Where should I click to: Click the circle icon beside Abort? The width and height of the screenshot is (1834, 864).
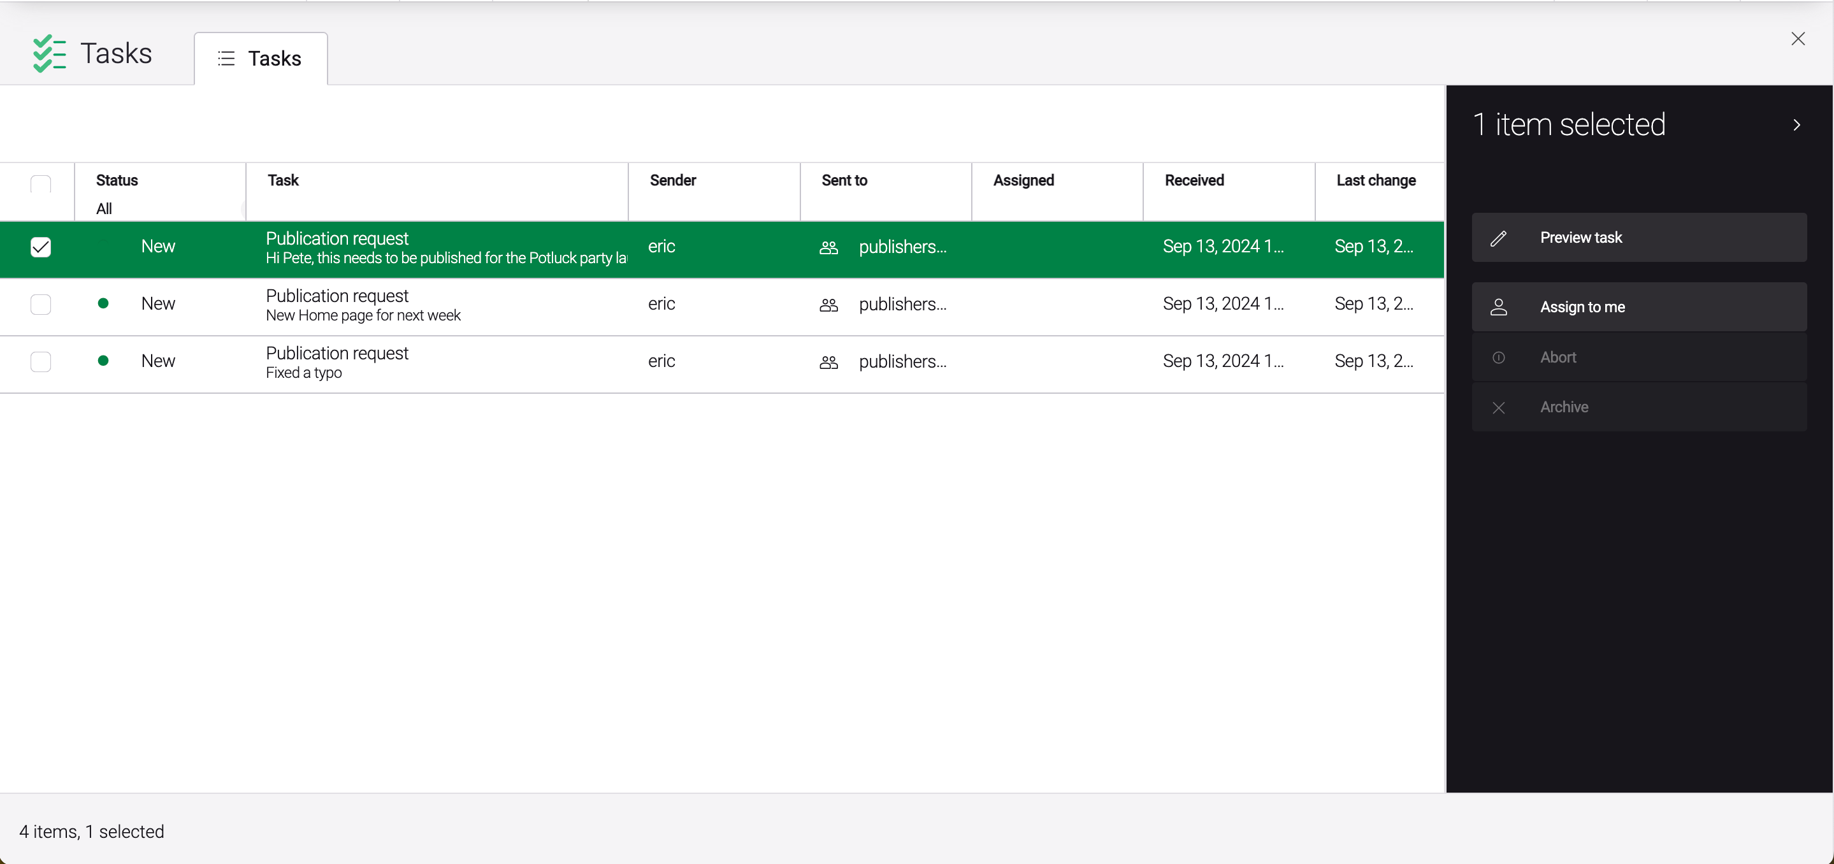1499,357
